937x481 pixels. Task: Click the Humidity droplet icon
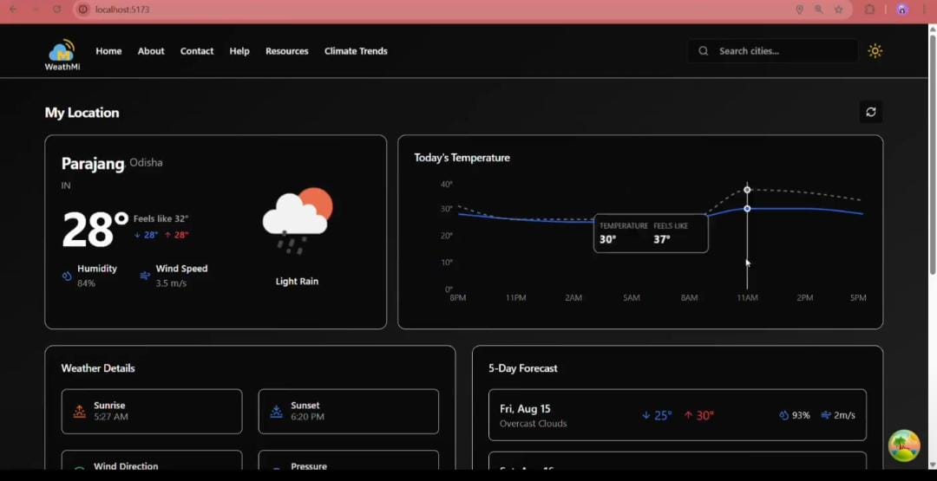click(x=67, y=276)
